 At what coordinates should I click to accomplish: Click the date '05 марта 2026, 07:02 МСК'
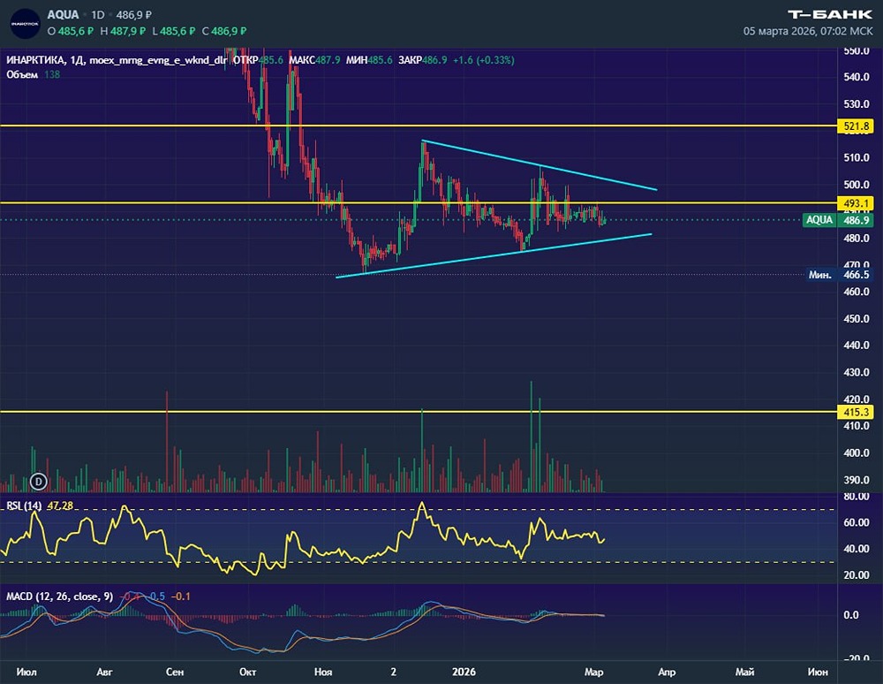tap(808, 31)
